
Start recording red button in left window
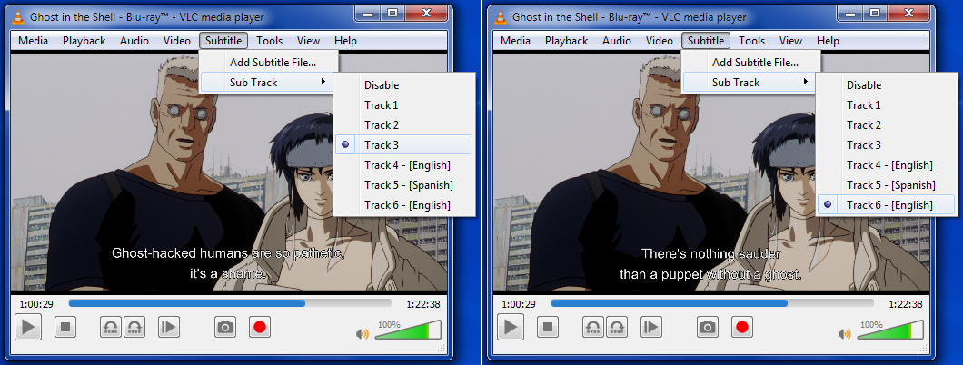(259, 327)
